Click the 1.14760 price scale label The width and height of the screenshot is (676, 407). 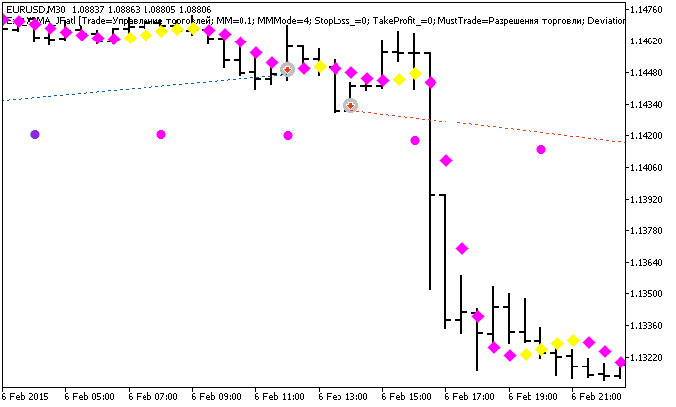pyautogui.click(x=646, y=10)
